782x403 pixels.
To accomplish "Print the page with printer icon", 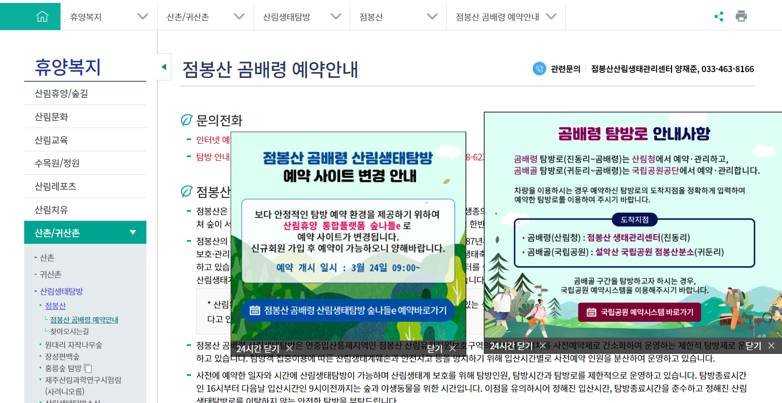I will (x=741, y=17).
